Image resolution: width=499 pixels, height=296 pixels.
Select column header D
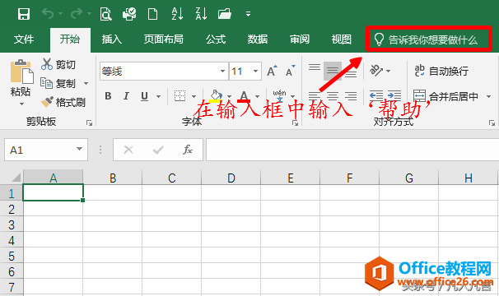(231, 178)
